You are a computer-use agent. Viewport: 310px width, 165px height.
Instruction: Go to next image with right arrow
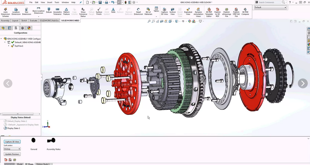click(303, 83)
